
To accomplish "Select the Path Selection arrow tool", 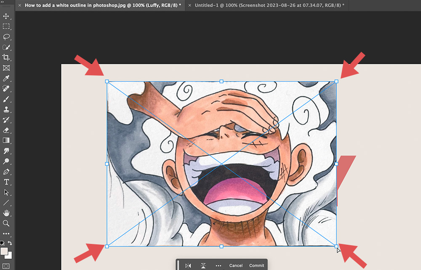I will pyautogui.click(x=6, y=192).
